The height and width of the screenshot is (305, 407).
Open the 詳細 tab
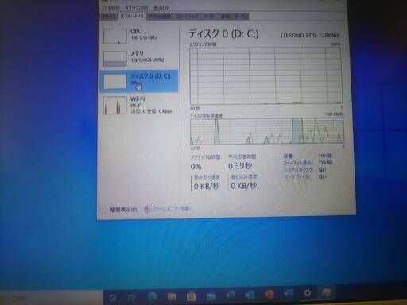click(226, 17)
